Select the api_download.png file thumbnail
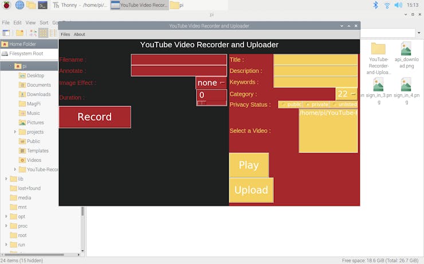The width and height of the screenshot is (424, 264). 406,55
